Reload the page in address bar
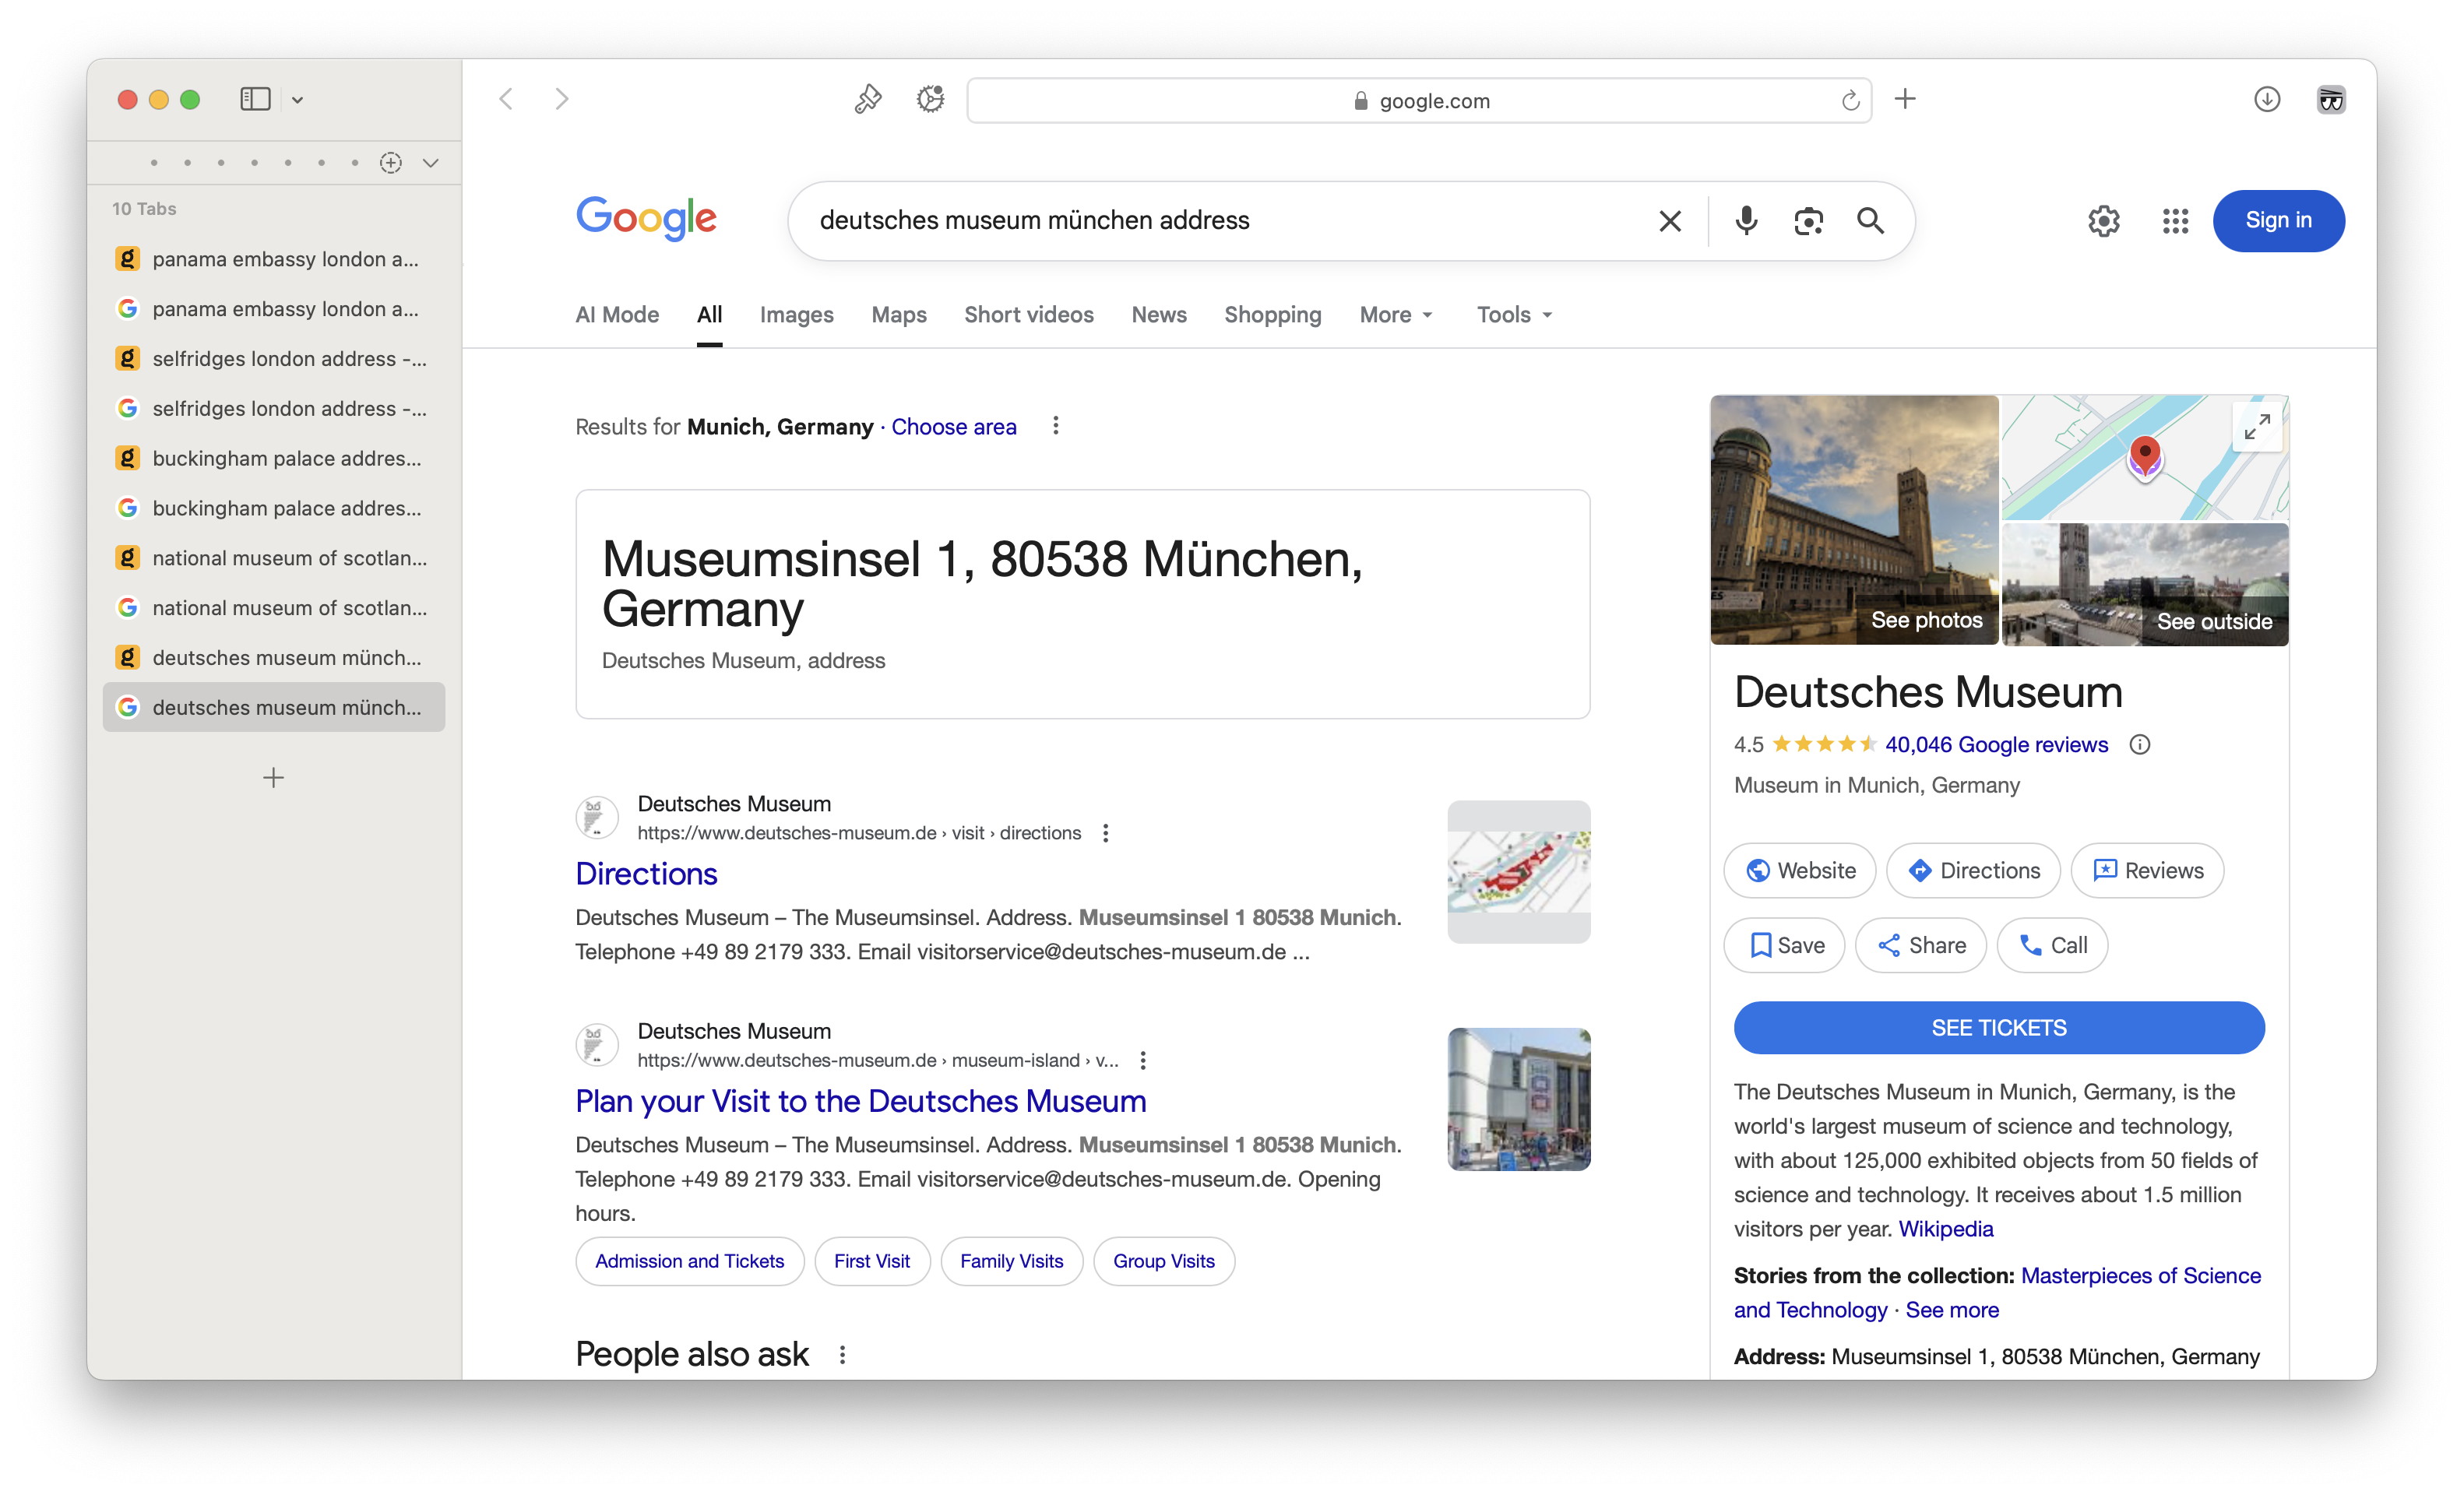This screenshot has height=1495, width=2464. [x=1850, y=100]
